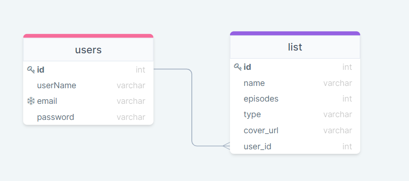This screenshot has height=181, width=409.
Task: Select the users table header
Action: [x=88, y=50]
